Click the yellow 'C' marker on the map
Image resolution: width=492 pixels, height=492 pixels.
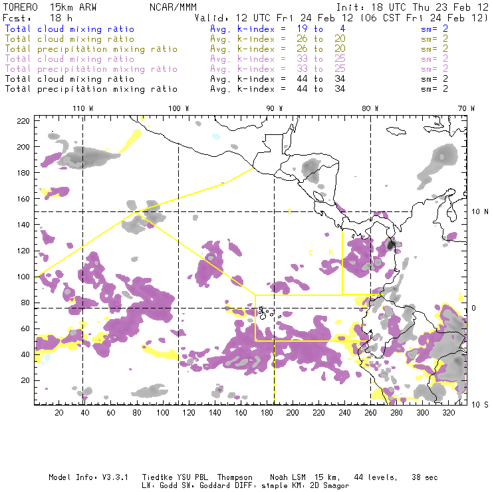pyautogui.click(x=310, y=253)
